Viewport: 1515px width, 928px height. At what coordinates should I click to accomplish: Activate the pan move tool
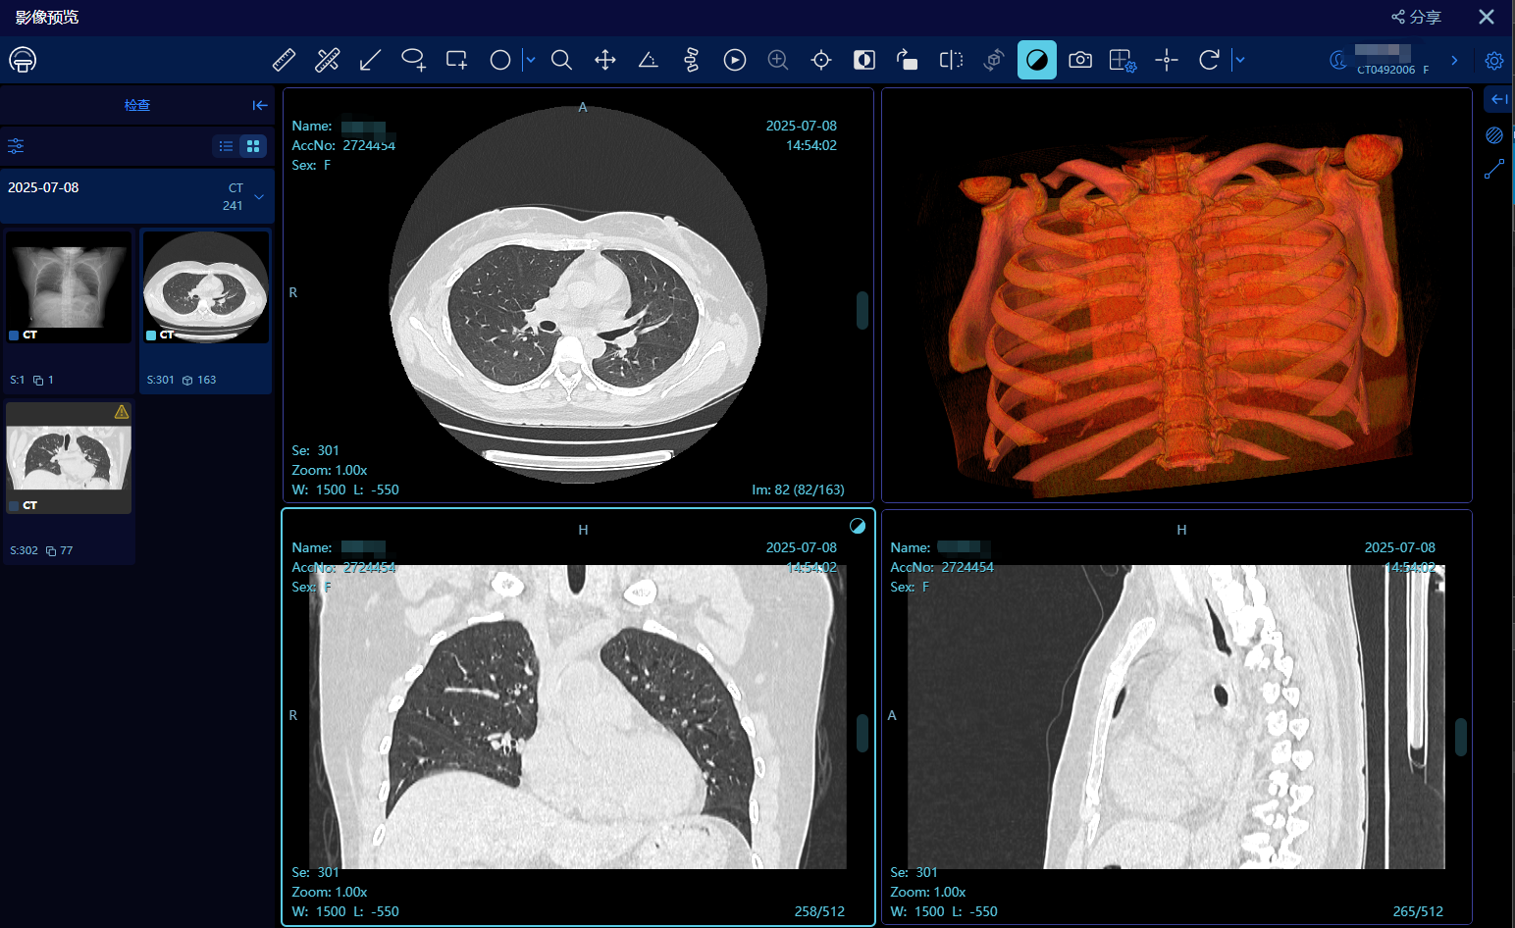(605, 60)
